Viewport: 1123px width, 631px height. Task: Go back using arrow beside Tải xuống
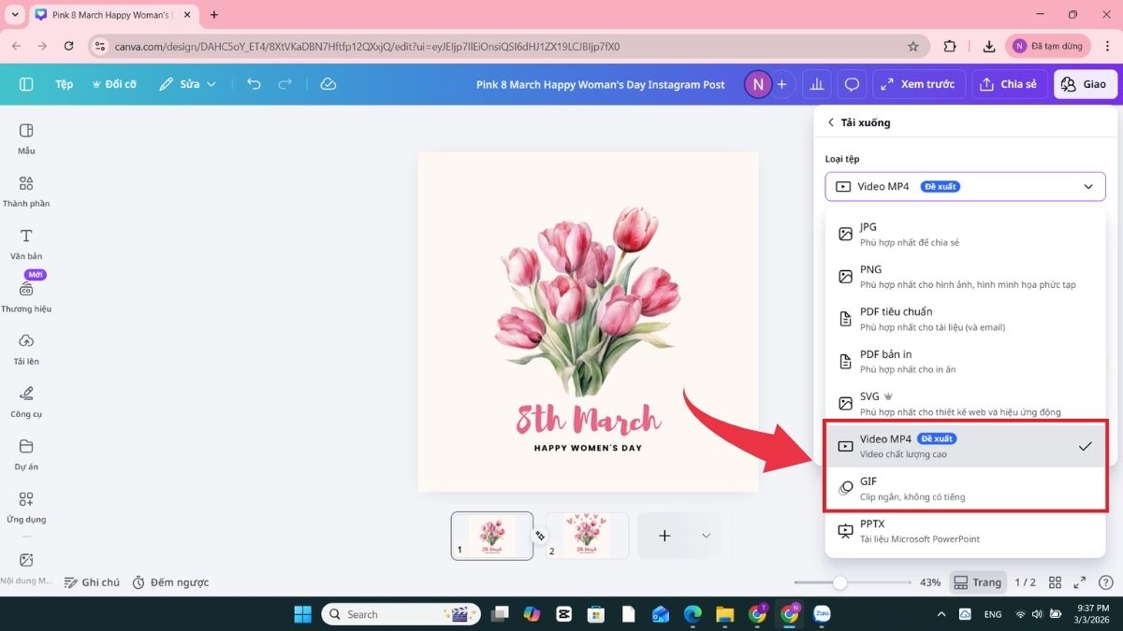[830, 122]
